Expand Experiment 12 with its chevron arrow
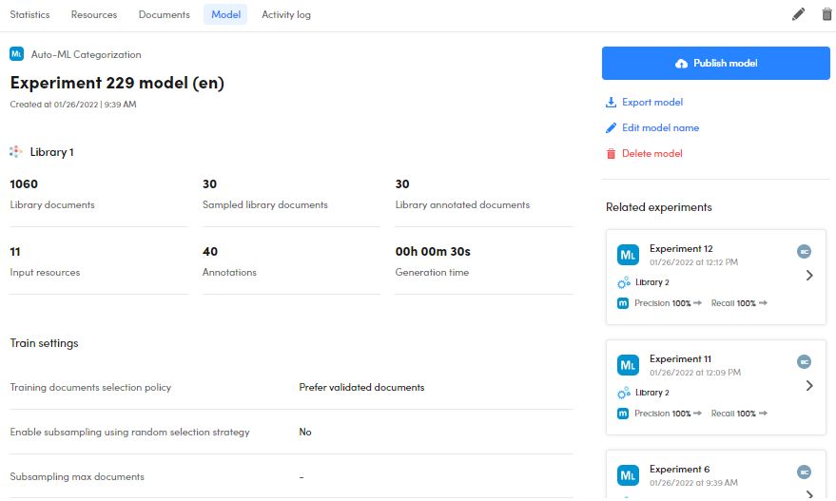Viewport: 836px width, 501px height. (809, 276)
